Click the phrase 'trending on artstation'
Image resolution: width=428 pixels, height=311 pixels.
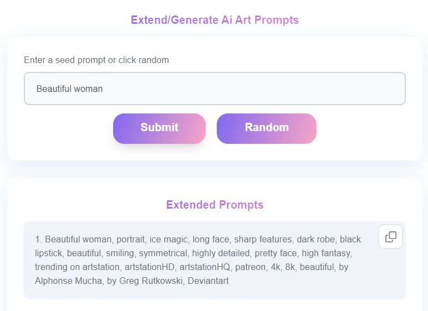(x=77, y=267)
